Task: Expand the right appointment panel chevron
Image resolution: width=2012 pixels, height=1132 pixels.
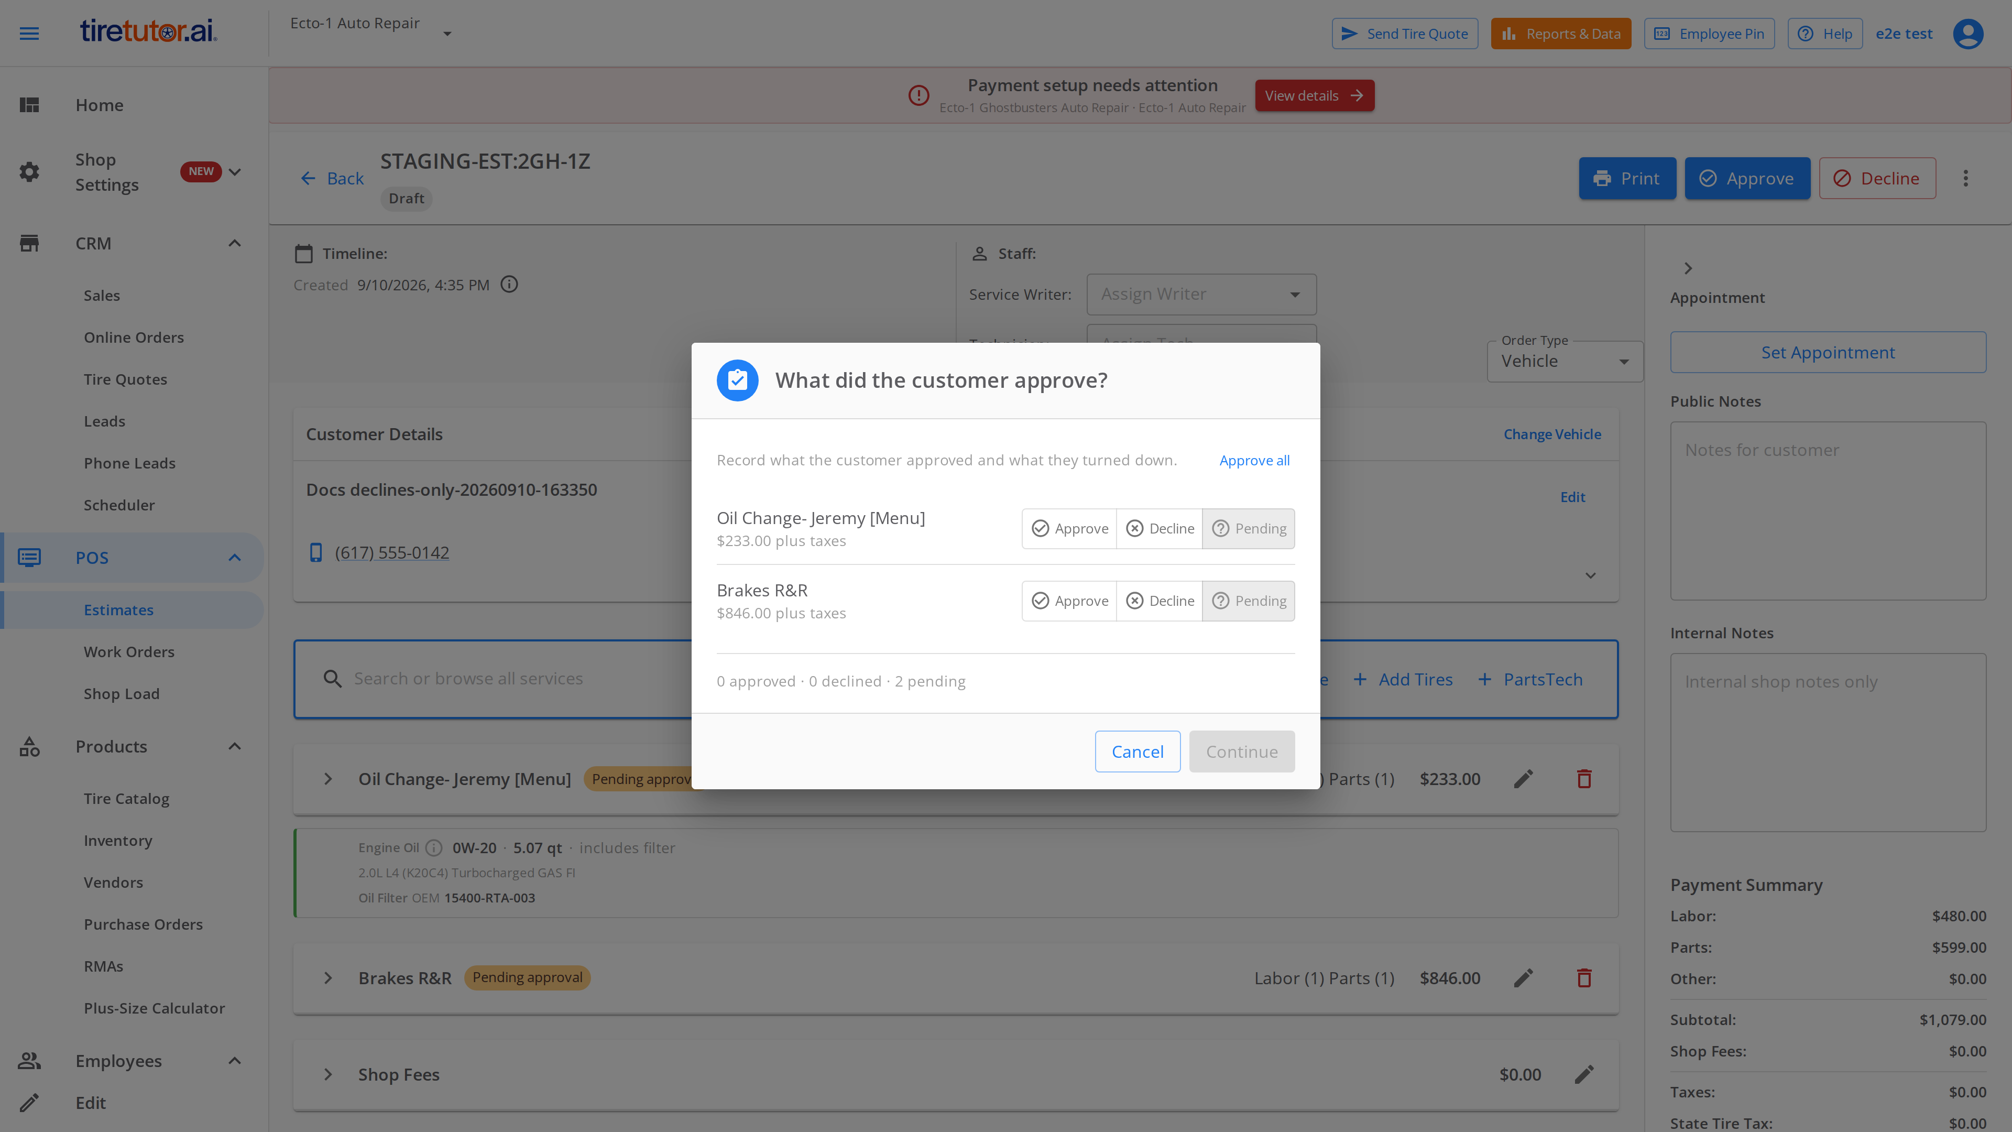Action: pos(1688,268)
